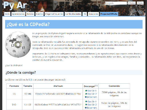Open the Noticias tab

[30, 14]
